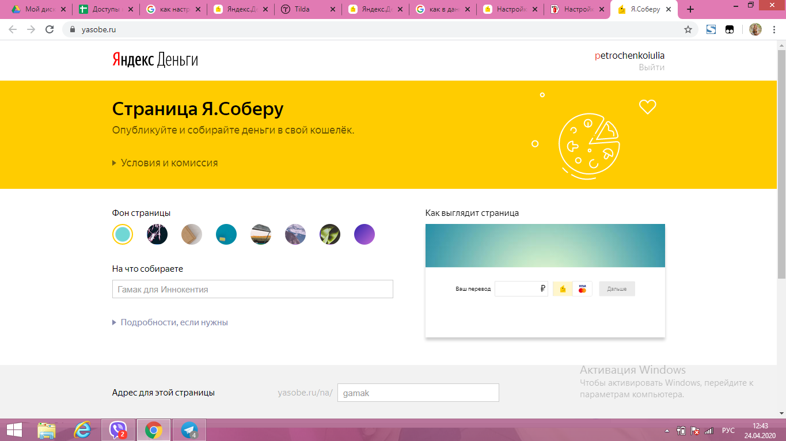Switch to the Настройк tab with the red icon
The width and height of the screenshot is (786, 441).
tap(577, 9)
